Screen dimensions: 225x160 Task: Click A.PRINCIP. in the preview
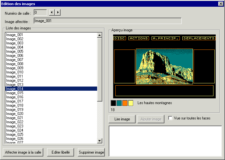166,38
